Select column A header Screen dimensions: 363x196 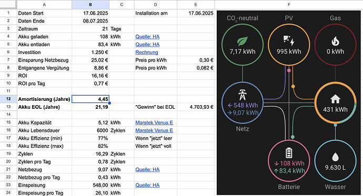44,4
